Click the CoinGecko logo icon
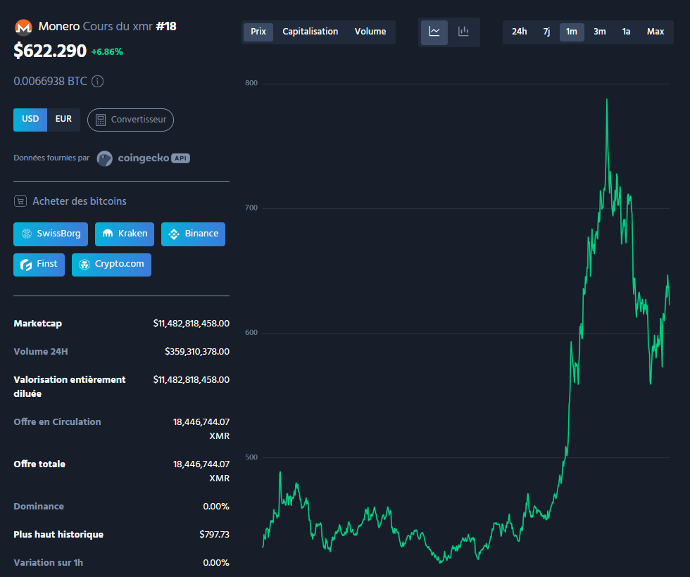Image resolution: width=690 pixels, height=577 pixels. [x=104, y=158]
